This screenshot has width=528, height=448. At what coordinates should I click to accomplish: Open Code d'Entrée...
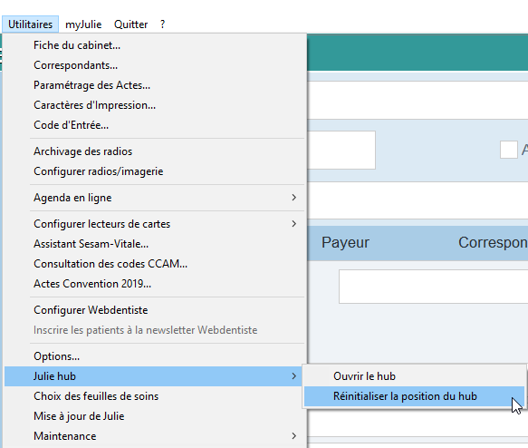click(x=155, y=125)
